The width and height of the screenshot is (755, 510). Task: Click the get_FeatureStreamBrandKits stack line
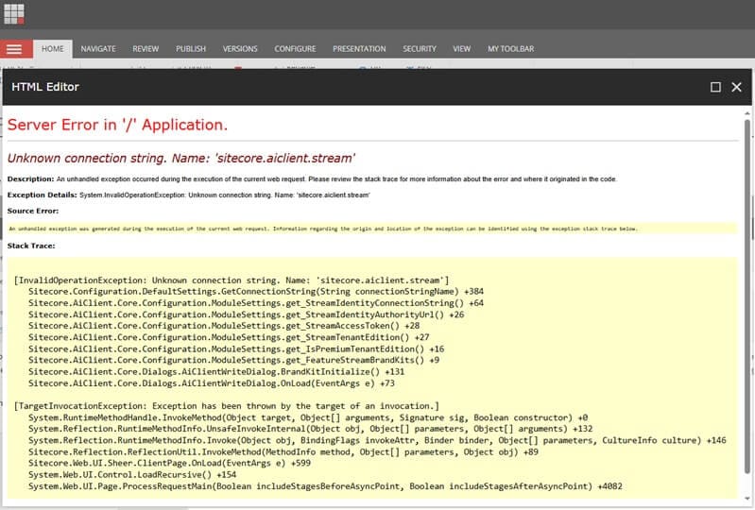point(233,360)
